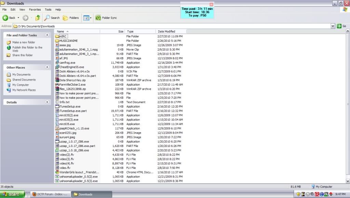Screen dimensions: 350x198
Task: Open the Back history dropdown arrow
Action: pos(18,18)
